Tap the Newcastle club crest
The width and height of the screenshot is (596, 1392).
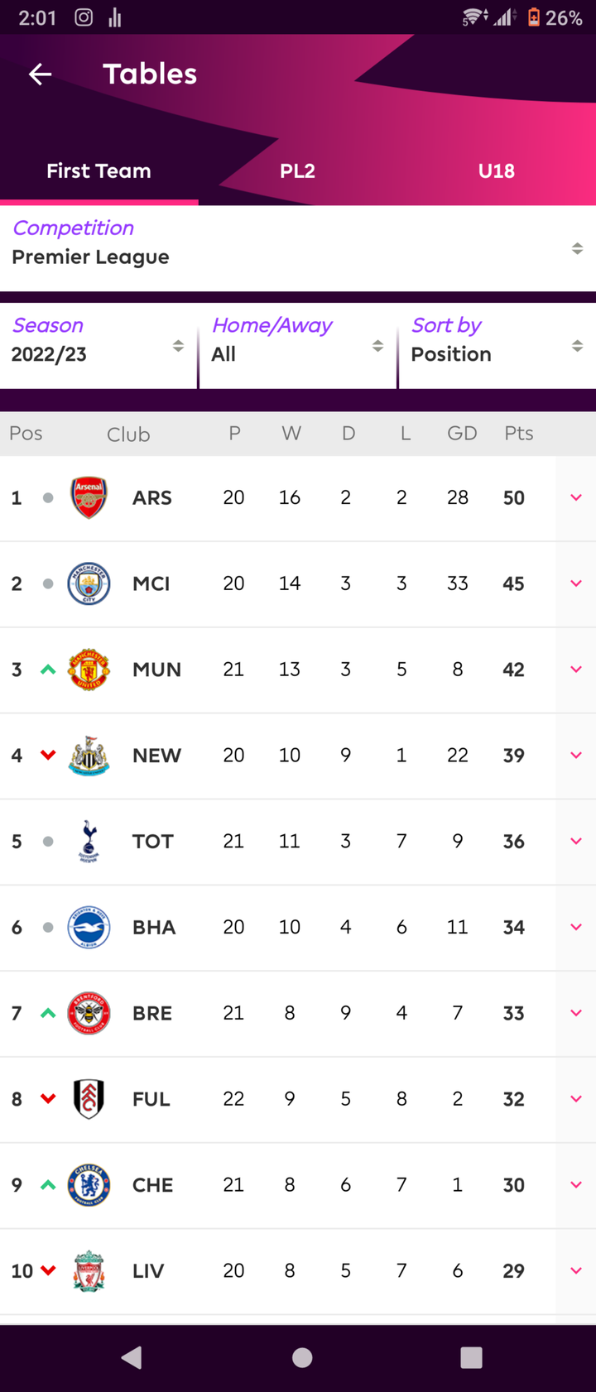tap(89, 756)
